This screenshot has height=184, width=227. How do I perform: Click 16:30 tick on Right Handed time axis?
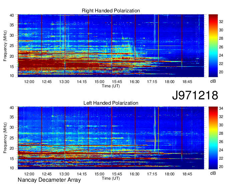(x=135, y=82)
